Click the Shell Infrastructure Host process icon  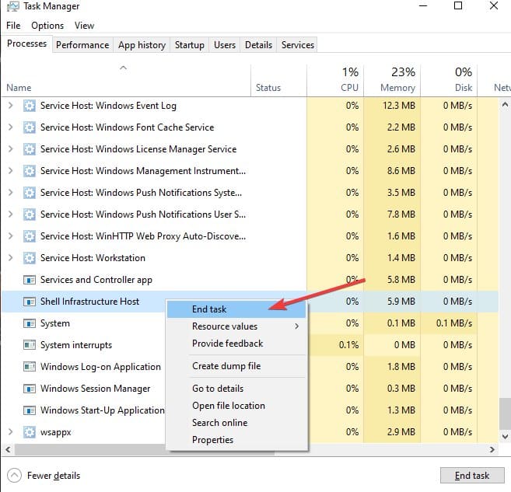(30, 302)
